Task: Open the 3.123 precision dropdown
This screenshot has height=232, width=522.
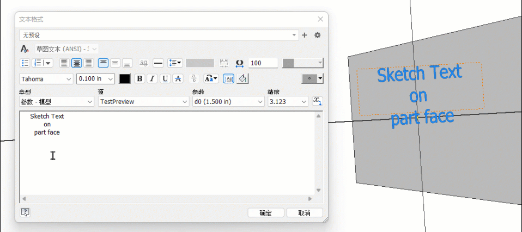Action: [x=288, y=102]
